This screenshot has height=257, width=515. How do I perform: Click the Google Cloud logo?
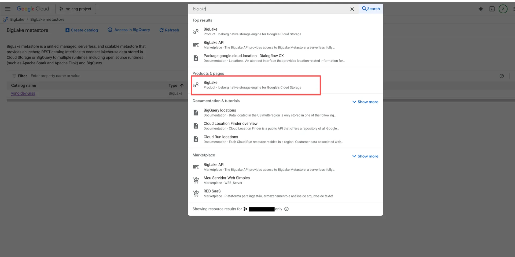33,9
